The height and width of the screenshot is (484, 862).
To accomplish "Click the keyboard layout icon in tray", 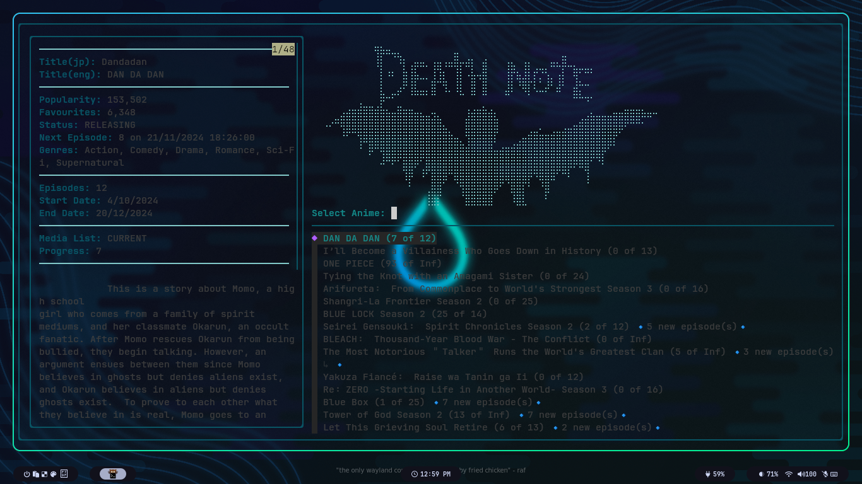I will (834, 474).
